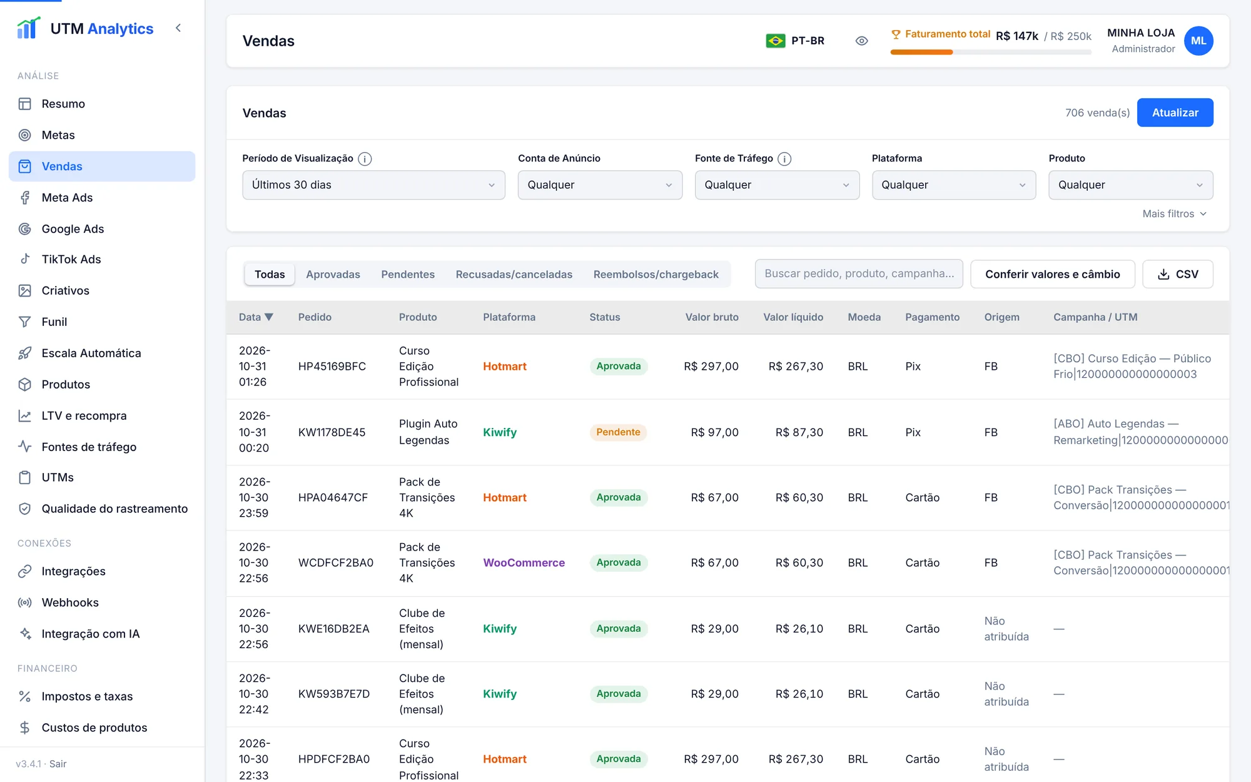This screenshot has height=782, width=1251.
Task: Sort by the Data column header
Action: tap(256, 317)
